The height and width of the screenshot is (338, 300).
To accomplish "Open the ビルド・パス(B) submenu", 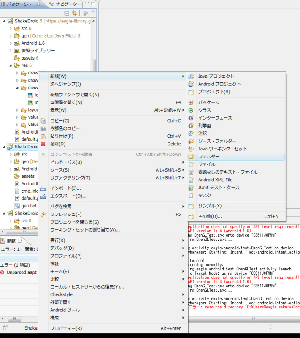I will pyautogui.click(x=112, y=162).
